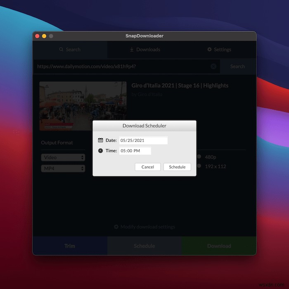Click the Search button next to URL
The width and height of the screenshot is (289, 289).
pyautogui.click(x=237, y=66)
